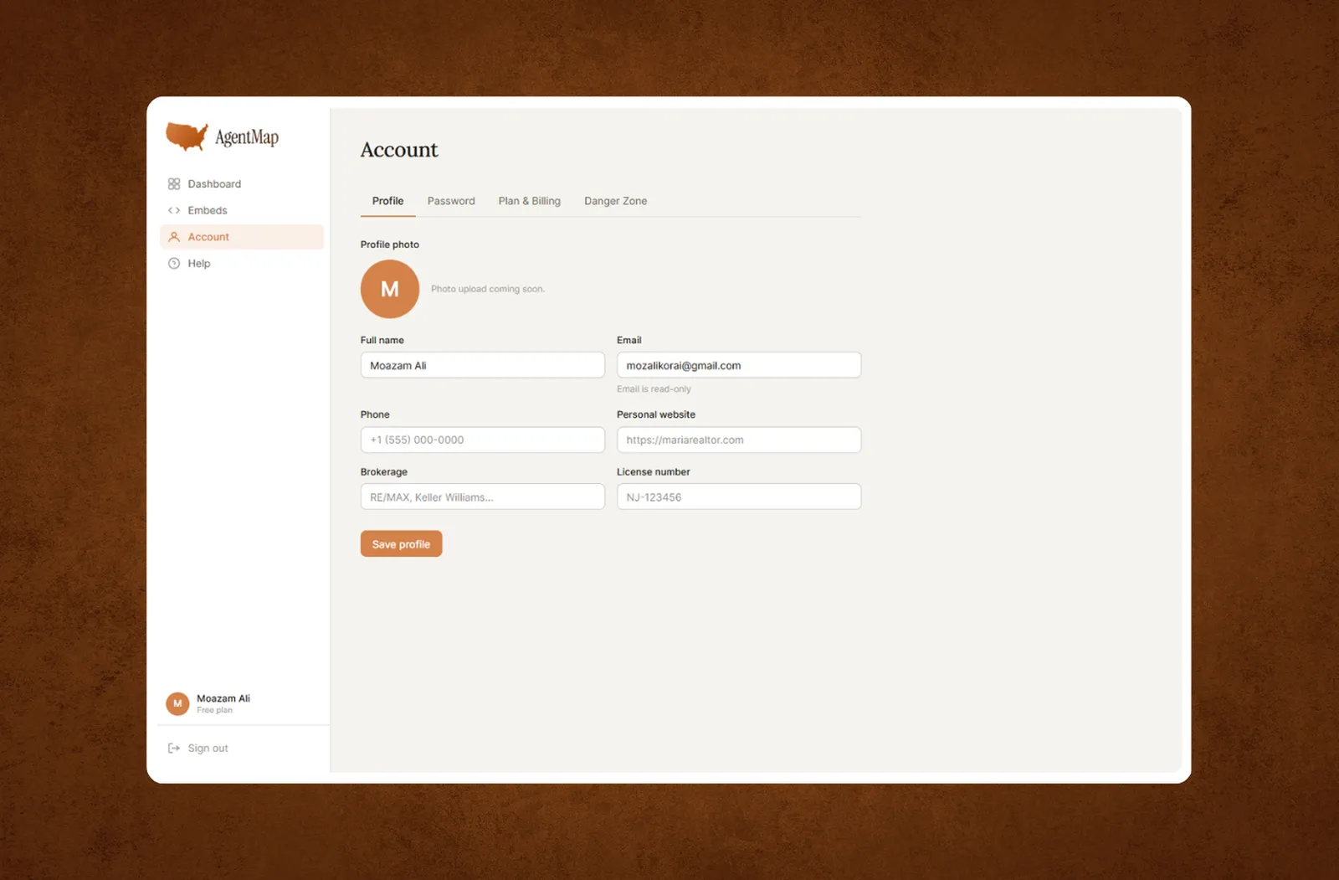Click the Personal website input field

point(739,440)
